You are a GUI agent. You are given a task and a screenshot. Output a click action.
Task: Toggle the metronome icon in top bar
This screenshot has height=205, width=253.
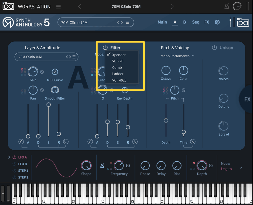tap(227, 6)
